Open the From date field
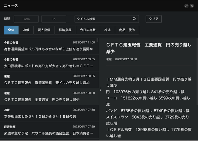Image resolution: width=198 pixels, height=141 pixels. (26, 19)
